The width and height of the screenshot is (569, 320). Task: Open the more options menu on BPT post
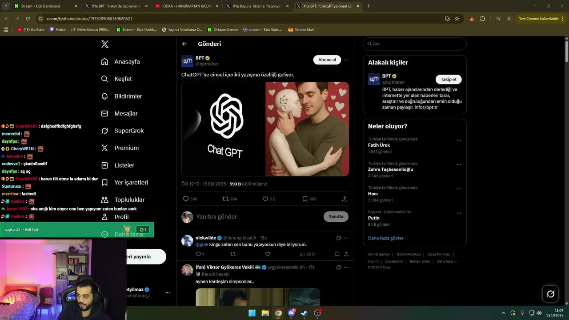click(346, 60)
